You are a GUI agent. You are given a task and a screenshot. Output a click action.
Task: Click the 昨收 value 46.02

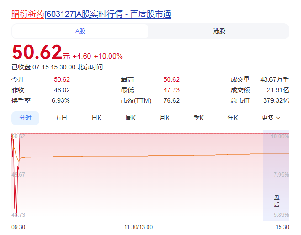pyautogui.click(x=62, y=90)
